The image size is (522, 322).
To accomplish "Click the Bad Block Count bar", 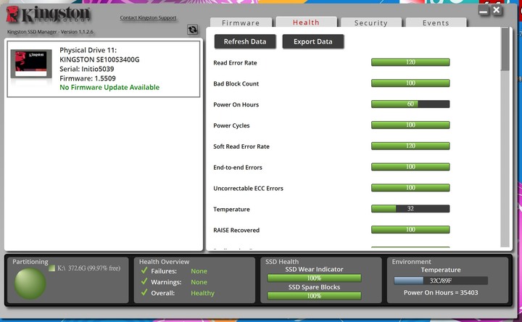I will click(x=410, y=83).
